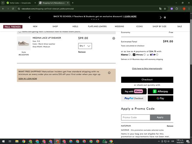Viewport: 192px width, 144px height.
Task: Delete item with the circled X icon
Action: pyautogui.click(x=114, y=38)
